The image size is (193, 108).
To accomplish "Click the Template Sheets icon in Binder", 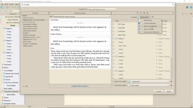I will tap(3, 103).
